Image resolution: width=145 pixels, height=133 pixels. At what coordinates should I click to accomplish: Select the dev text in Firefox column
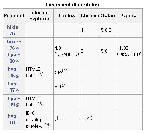coord(58,72)
